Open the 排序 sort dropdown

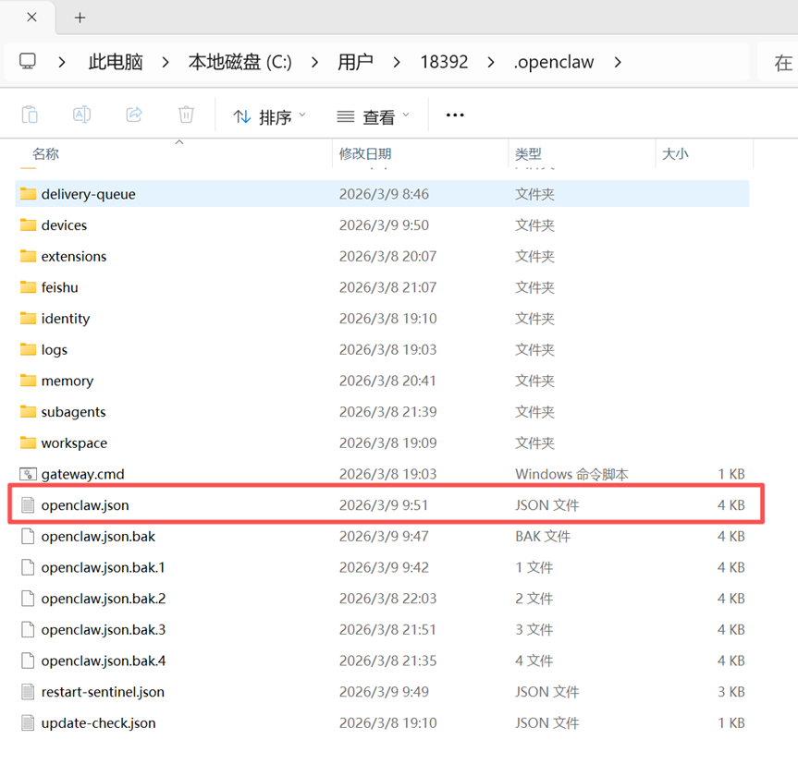pos(270,117)
